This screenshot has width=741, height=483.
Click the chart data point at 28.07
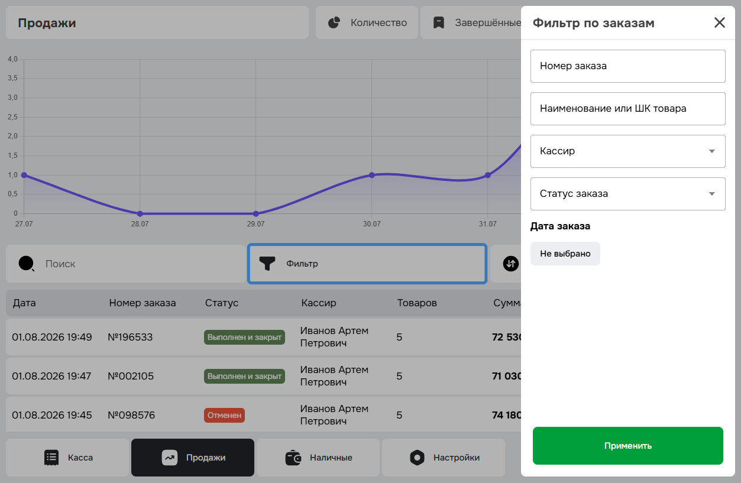click(x=140, y=213)
